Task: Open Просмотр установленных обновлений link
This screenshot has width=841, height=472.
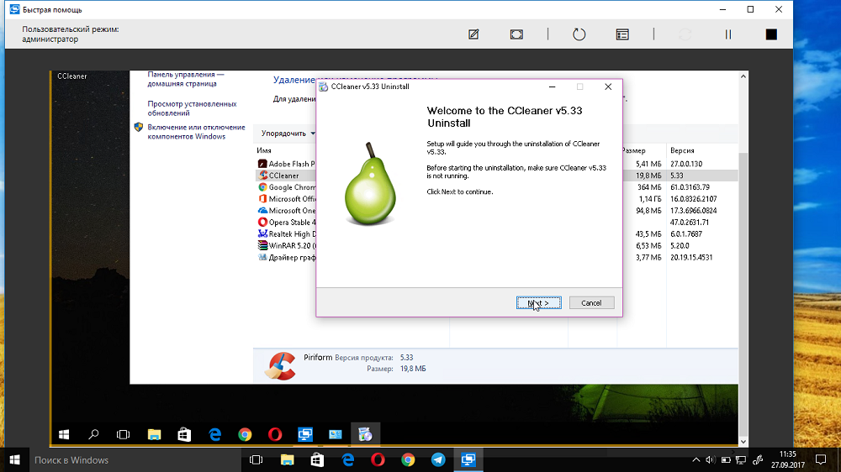Action: click(x=192, y=108)
